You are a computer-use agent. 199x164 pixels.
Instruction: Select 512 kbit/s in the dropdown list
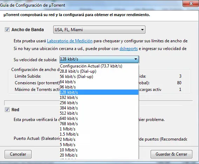[x=99, y=113]
